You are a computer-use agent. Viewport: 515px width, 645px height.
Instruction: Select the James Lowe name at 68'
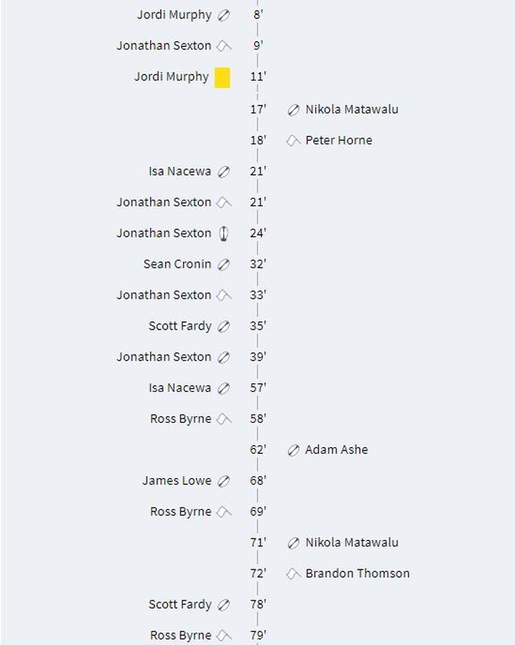(x=177, y=481)
